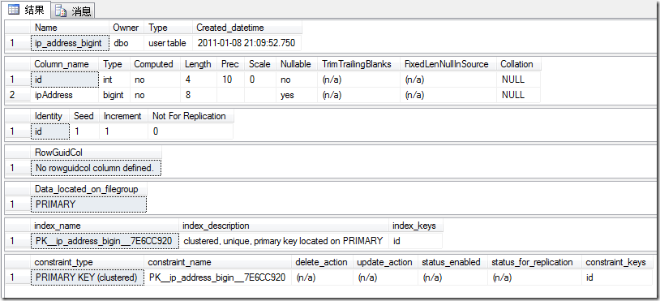Viewport: 660px width, 301px height.
Task: Click the Computed column header
Action: [156, 64]
